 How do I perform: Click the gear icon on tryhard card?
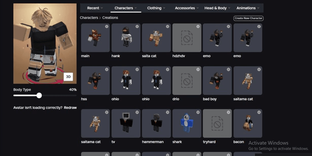[x=228, y=112]
